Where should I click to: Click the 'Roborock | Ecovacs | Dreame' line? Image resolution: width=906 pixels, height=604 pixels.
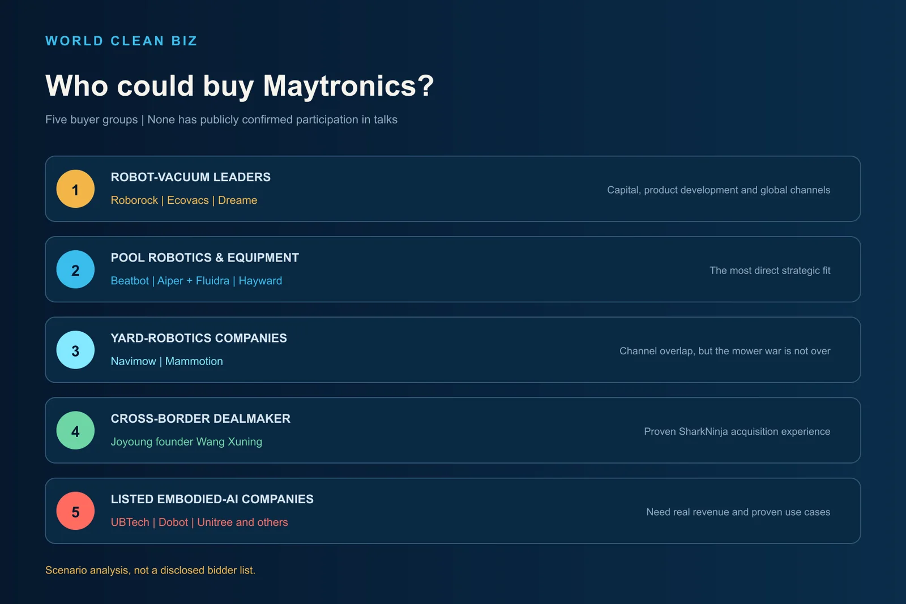pos(184,200)
